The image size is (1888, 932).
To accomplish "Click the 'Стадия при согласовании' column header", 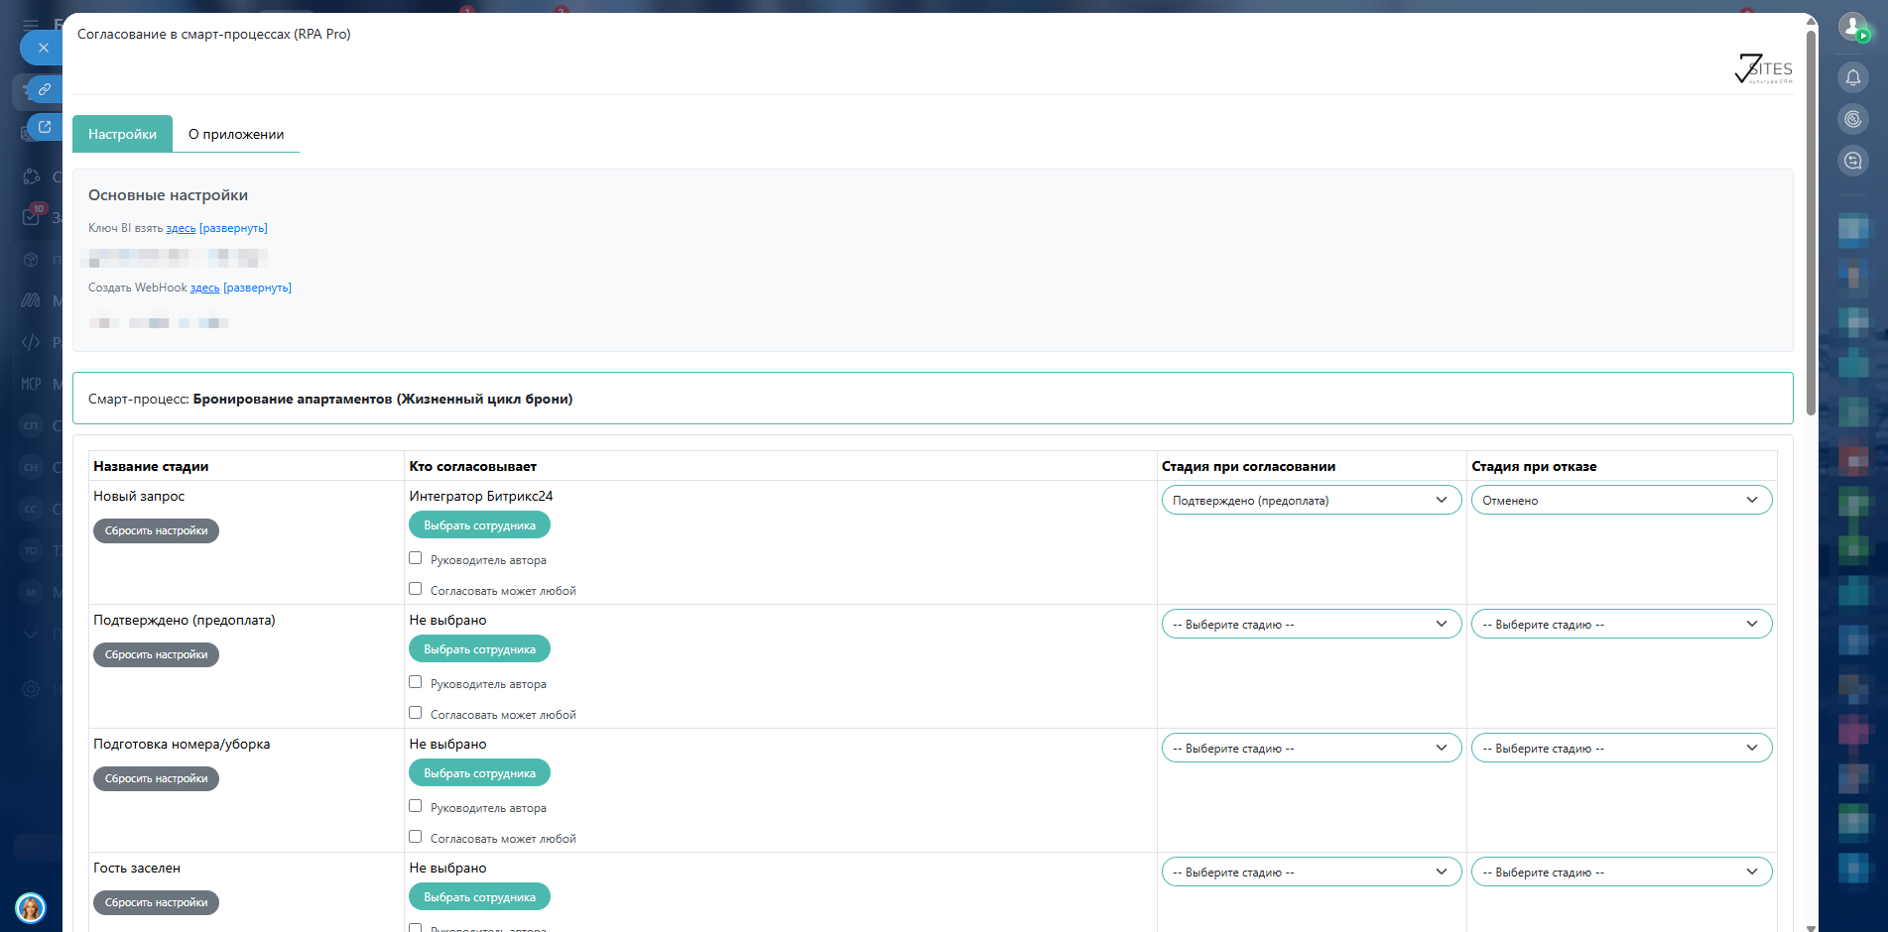I will coord(1248,466).
